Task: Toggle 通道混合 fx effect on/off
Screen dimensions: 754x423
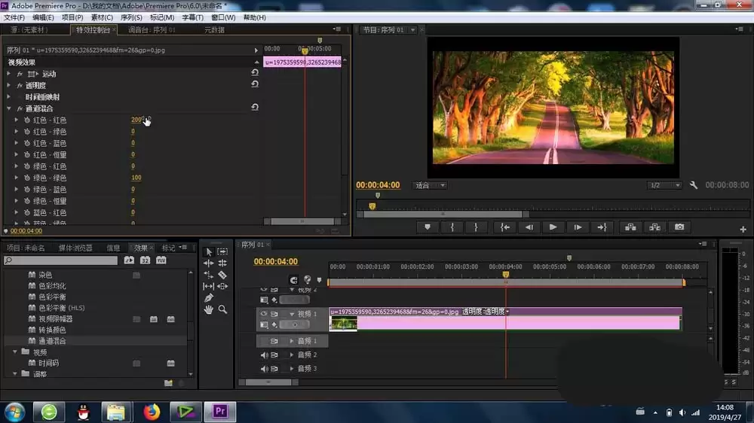Action: pyautogui.click(x=20, y=108)
